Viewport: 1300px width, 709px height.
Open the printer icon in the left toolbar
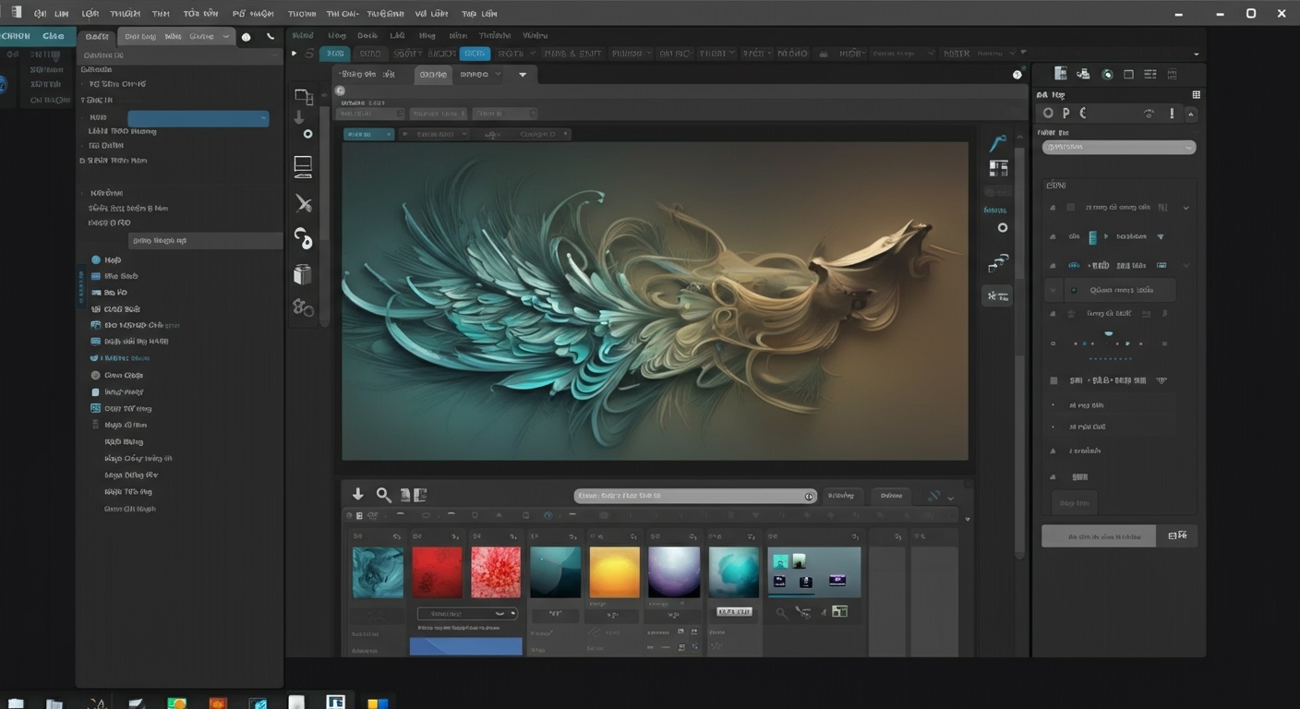(x=304, y=166)
